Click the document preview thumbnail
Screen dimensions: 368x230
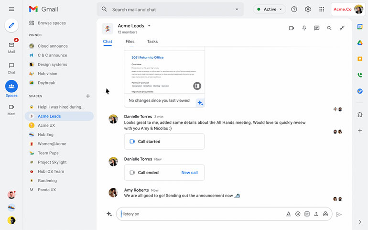[164, 72]
